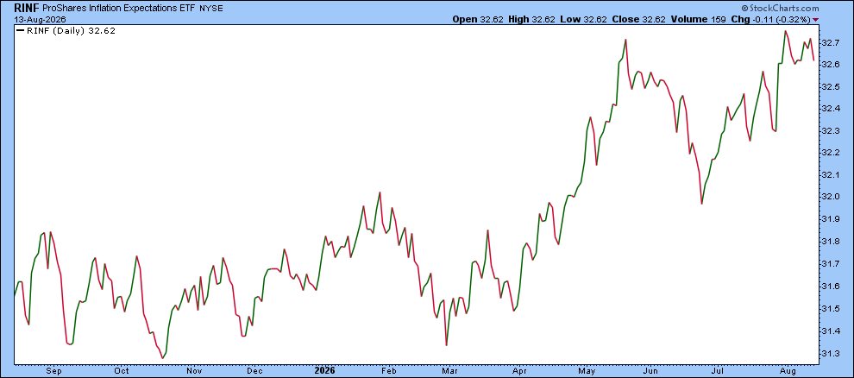854x378 pixels.
Task: Click the 31.3 price axis label
Action: (831, 354)
